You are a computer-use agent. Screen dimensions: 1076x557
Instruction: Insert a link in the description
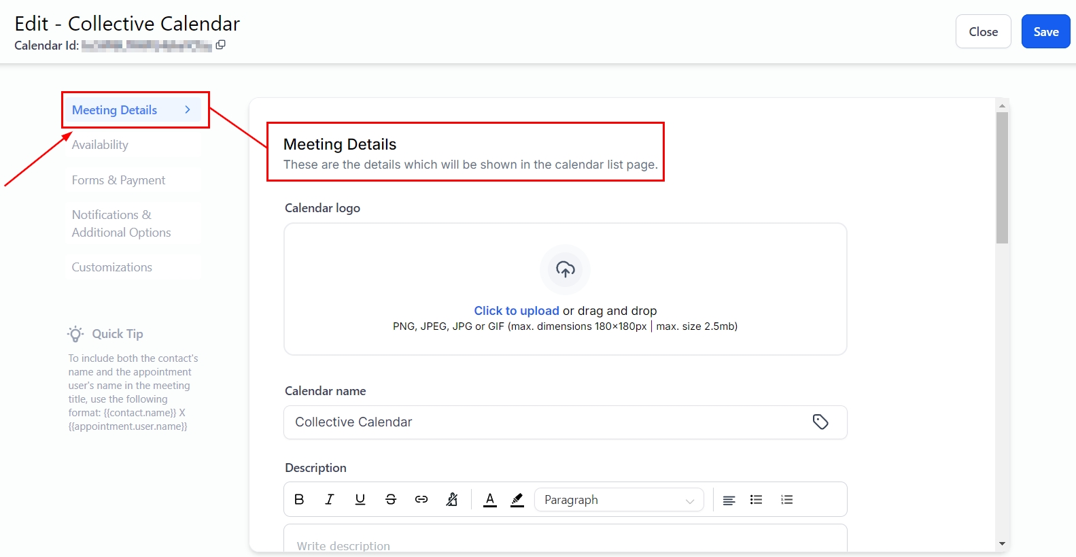(421, 499)
